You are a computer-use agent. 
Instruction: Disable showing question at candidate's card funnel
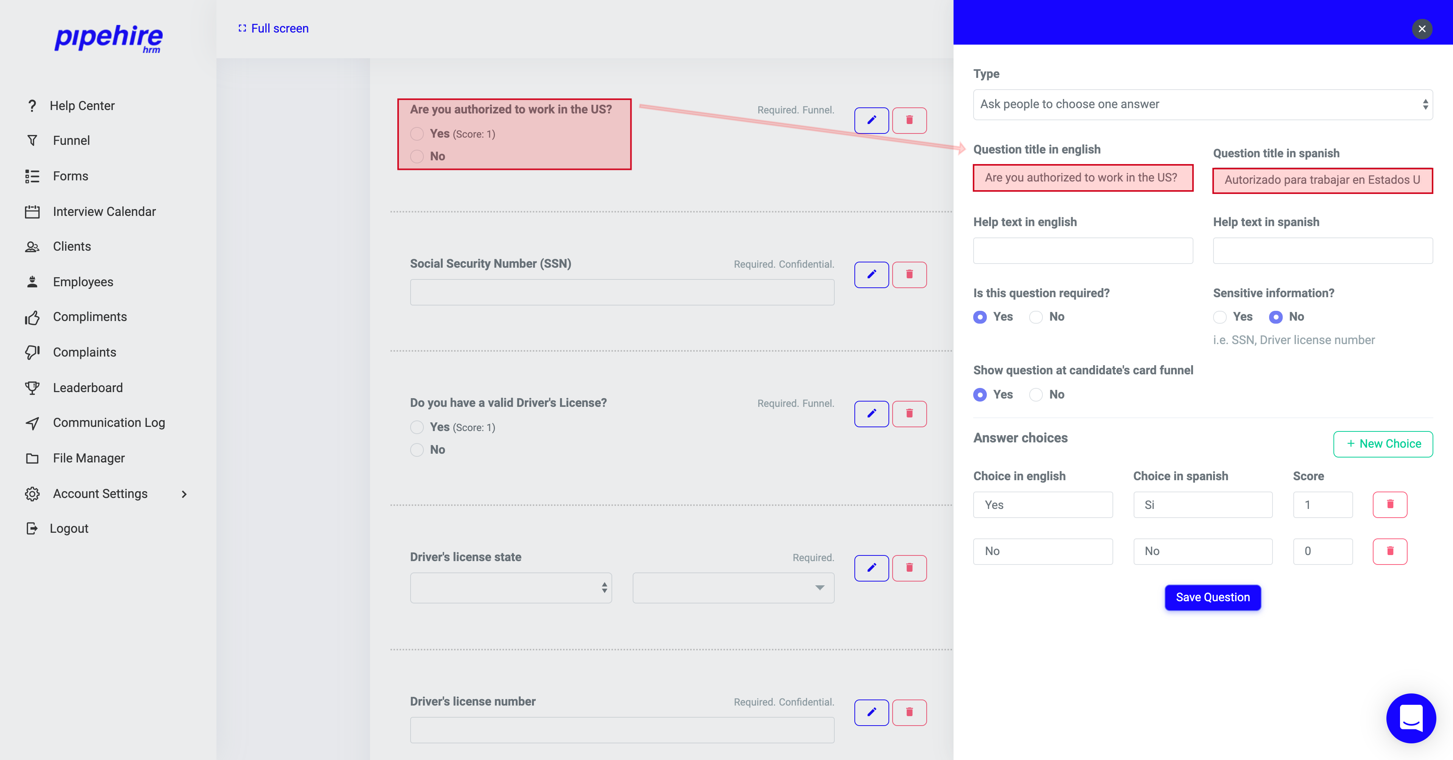point(1036,395)
